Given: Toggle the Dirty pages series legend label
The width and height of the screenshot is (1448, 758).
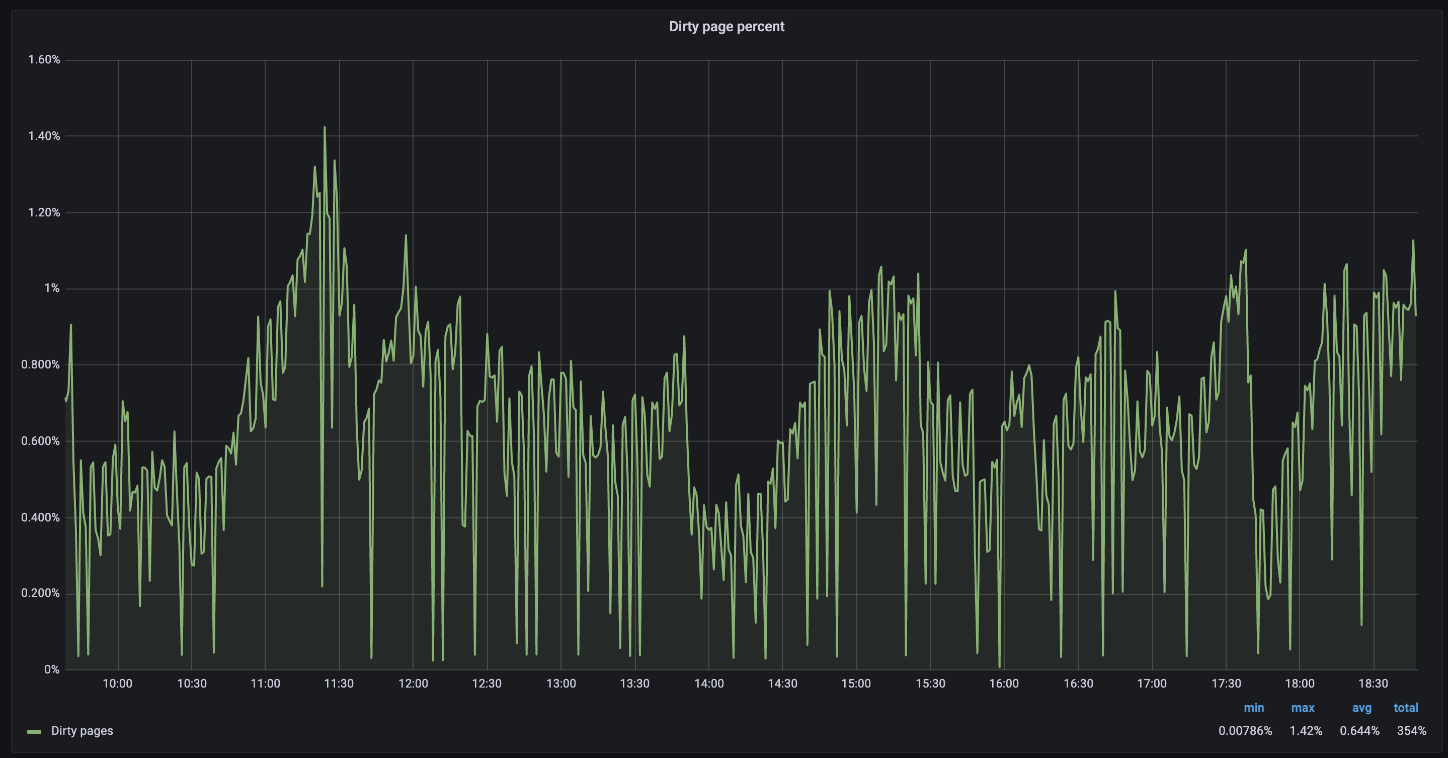Looking at the screenshot, I should click(x=82, y=730).
